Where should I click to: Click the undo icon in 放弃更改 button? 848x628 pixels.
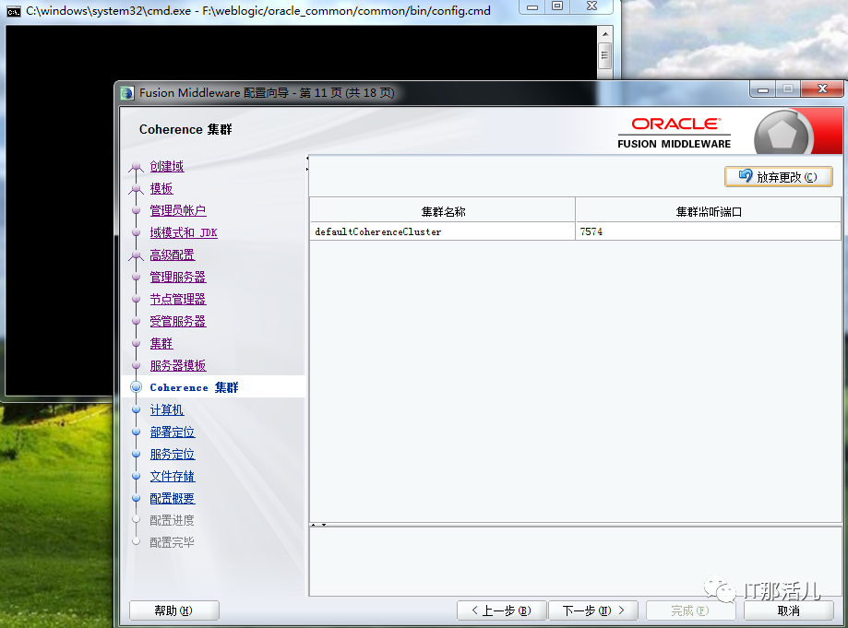746,175
